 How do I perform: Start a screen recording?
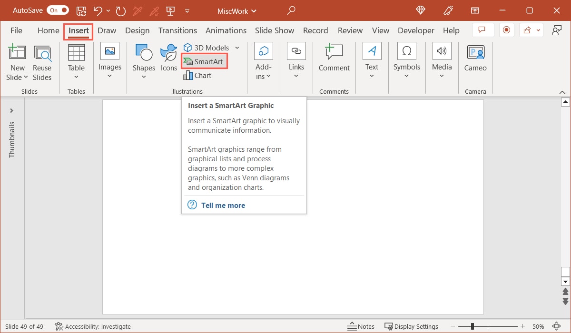pos(506,29)
